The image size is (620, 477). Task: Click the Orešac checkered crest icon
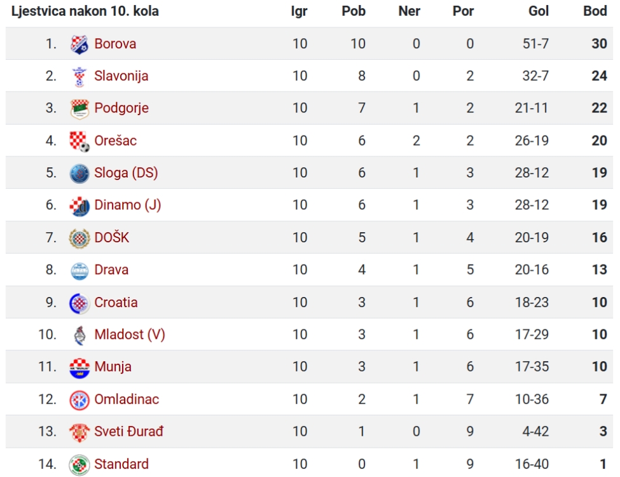[79, 141]
